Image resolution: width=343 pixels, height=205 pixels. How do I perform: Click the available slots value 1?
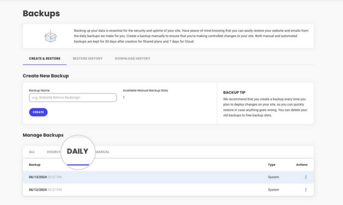124,98
